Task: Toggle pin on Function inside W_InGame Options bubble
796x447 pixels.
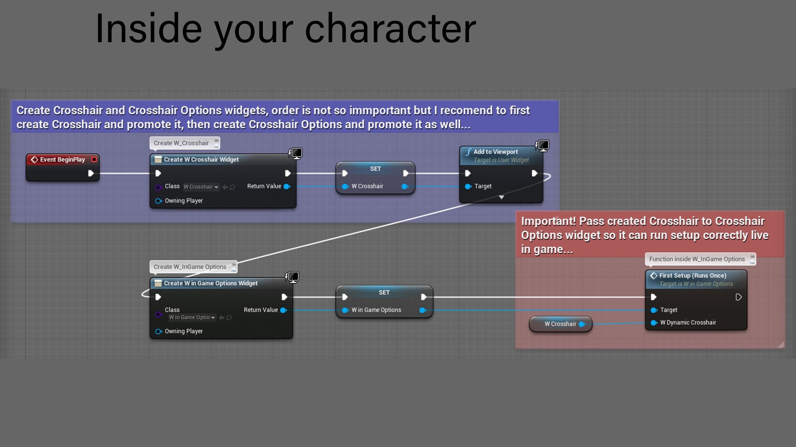Action: [752, 257]
